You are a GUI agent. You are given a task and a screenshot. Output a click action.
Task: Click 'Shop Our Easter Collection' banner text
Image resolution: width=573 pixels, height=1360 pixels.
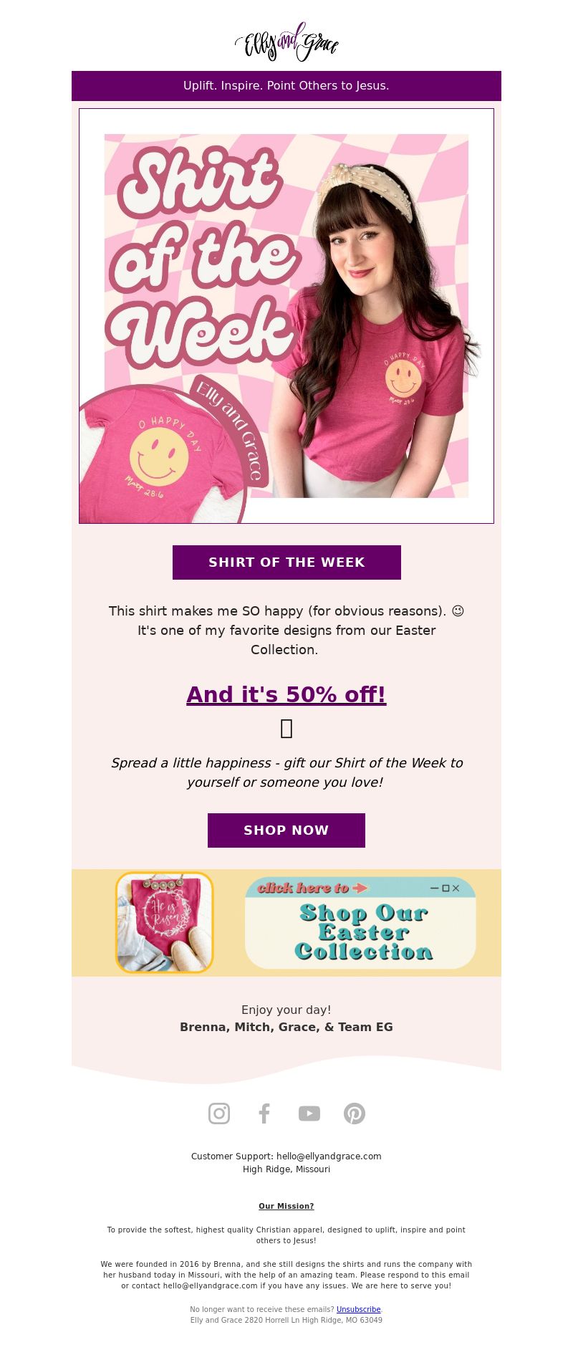point(364,932)
